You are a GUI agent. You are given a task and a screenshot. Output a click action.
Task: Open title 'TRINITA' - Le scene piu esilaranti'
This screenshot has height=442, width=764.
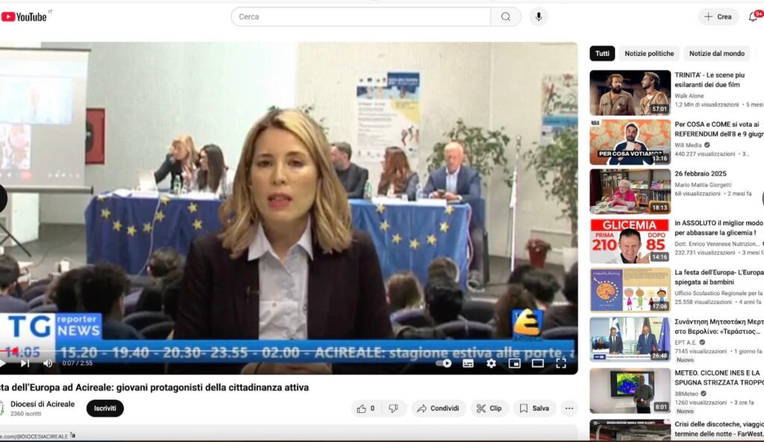coord(710,80)
